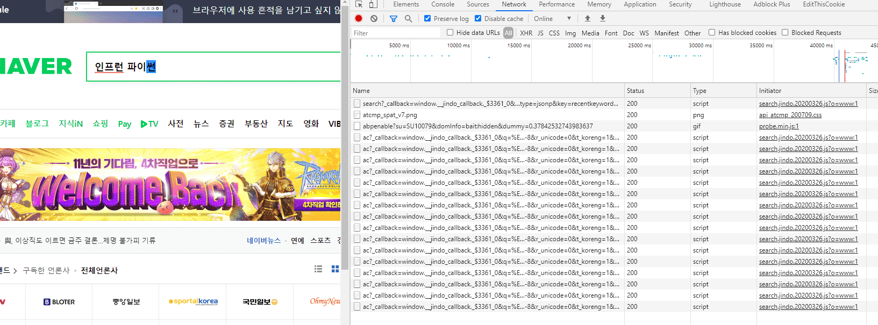The height and width of the screenshot is (325, 878).
Task: Select the 구독한 언론사 tab
Action: pos(46,270)
